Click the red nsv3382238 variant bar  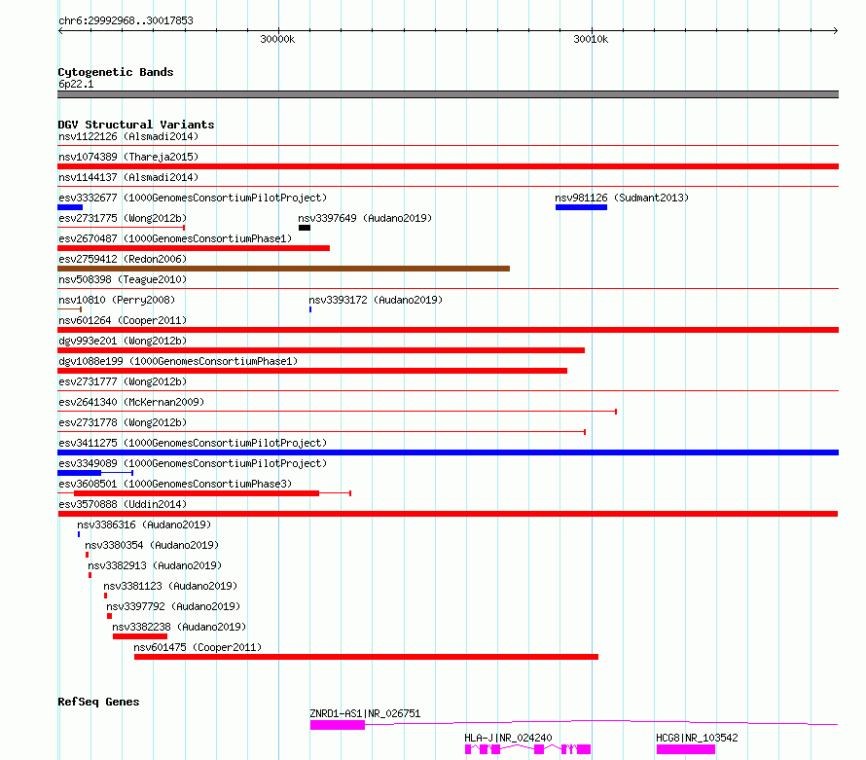(140, 636)
